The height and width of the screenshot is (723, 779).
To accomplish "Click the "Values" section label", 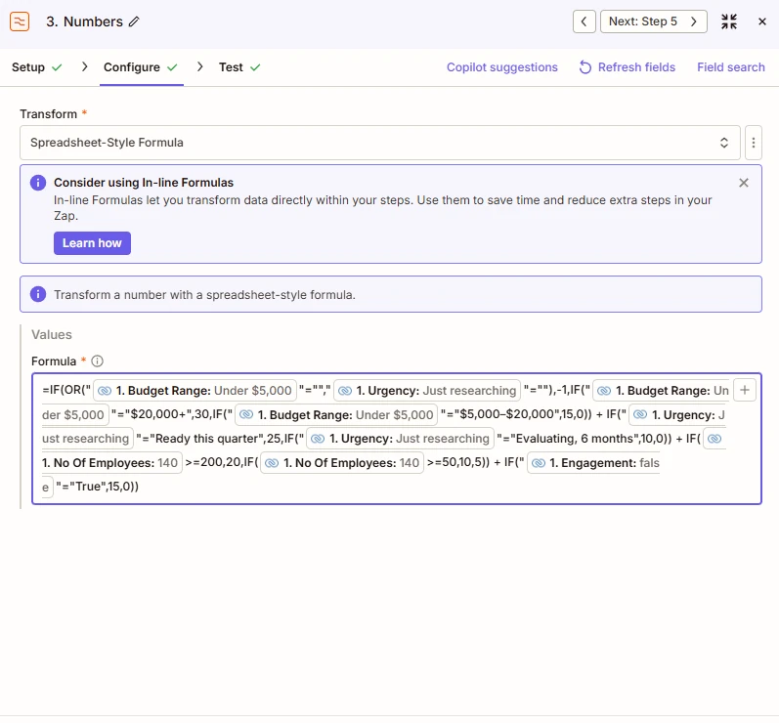I will tap(52, 334).
